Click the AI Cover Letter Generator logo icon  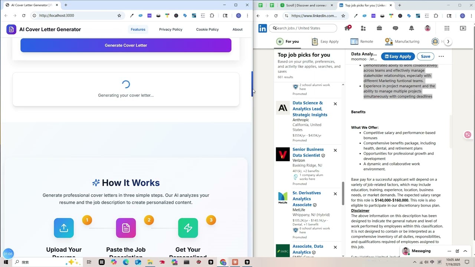(11, 29)
